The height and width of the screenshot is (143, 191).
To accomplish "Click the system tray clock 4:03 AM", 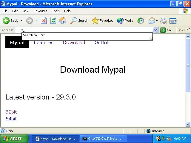I will point(180,139).
